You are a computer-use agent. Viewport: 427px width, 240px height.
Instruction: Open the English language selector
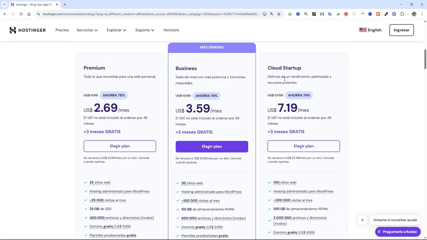pyautogui.click(x=370, y=30)
